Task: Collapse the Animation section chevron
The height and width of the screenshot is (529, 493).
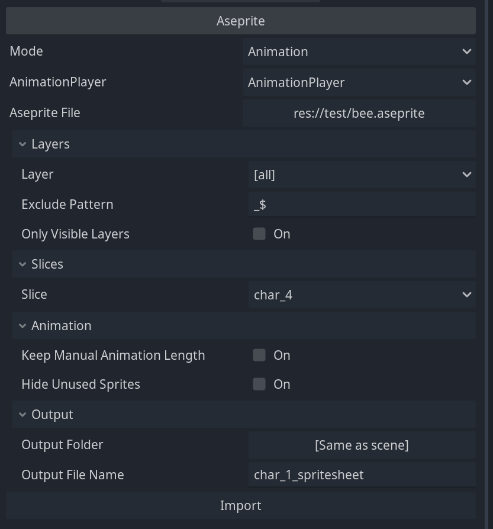Action: 22,326
